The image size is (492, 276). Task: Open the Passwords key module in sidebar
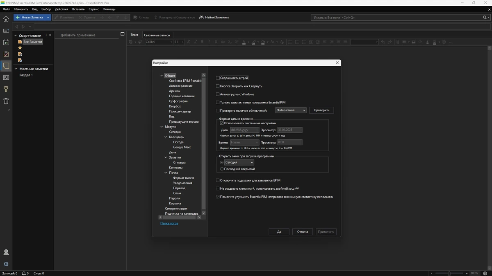[6, 89]
